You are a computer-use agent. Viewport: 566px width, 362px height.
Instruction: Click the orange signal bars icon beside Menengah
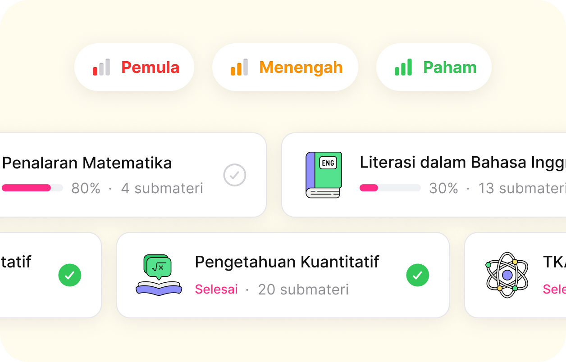[239, 68]
